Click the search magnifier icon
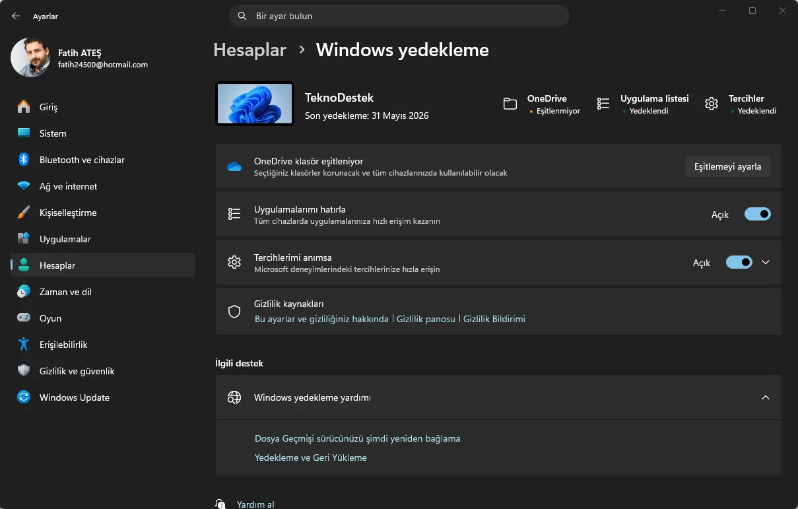The width and height of the screenshot is (798, 509). 243,16
